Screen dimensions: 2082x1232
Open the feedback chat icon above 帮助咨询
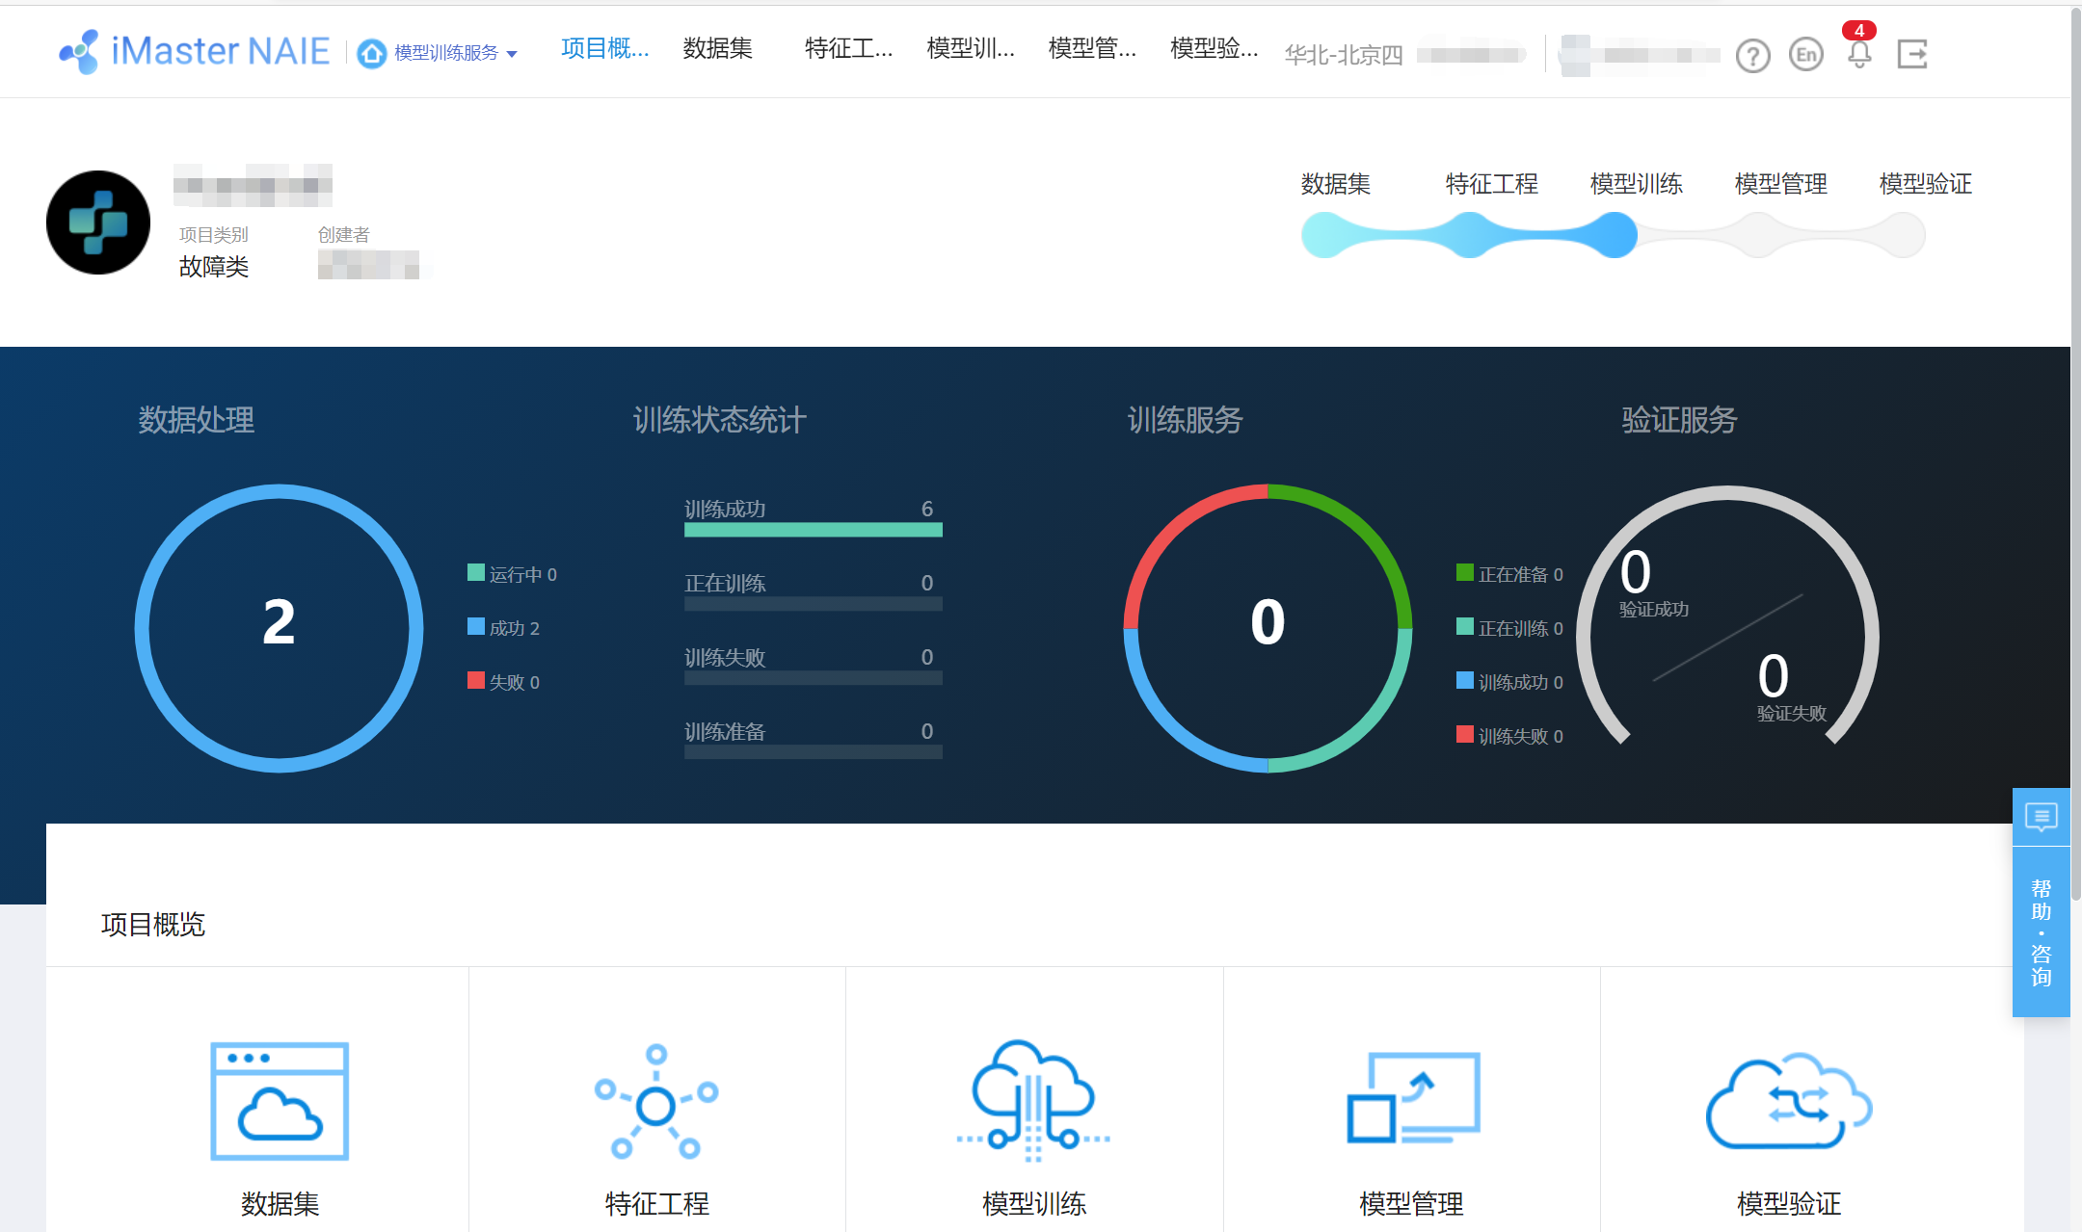pos(2042,817)
